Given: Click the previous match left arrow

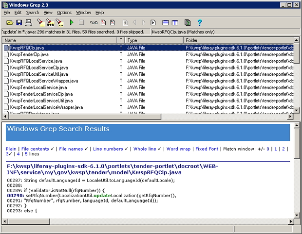Looking at the screenshot, I should pyautogui.click(x=134, y=23).
